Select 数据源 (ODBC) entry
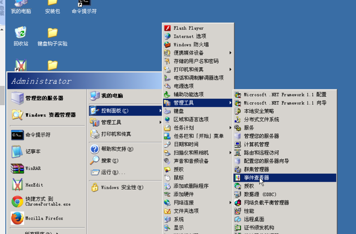The height and width of the screenshot is (234, 356). point(285,194)
